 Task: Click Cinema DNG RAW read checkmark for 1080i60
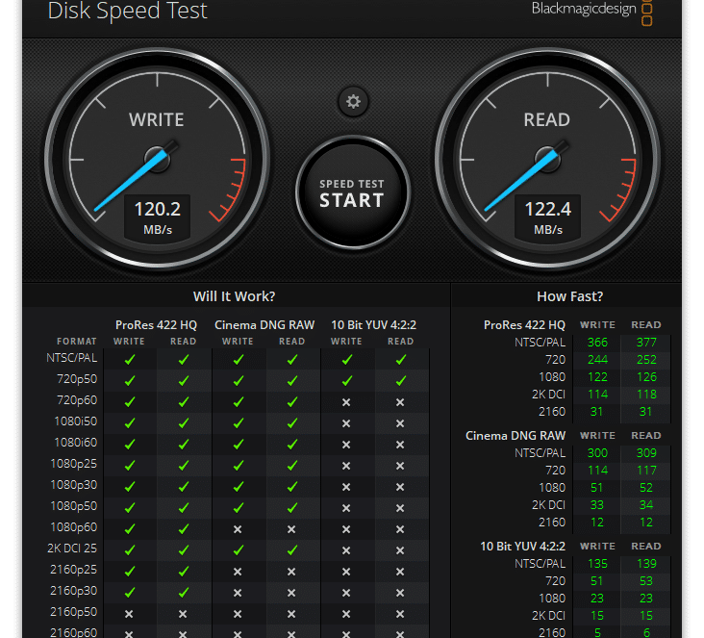[292, 444]
